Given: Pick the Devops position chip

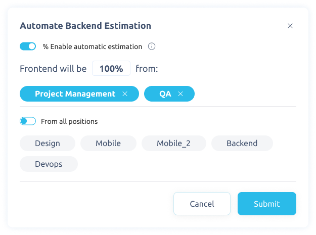Looking at the screenshot, I should tap(49, 164).
